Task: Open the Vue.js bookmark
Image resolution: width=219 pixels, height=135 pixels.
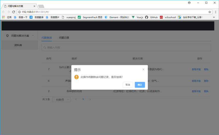Action: 137,17
